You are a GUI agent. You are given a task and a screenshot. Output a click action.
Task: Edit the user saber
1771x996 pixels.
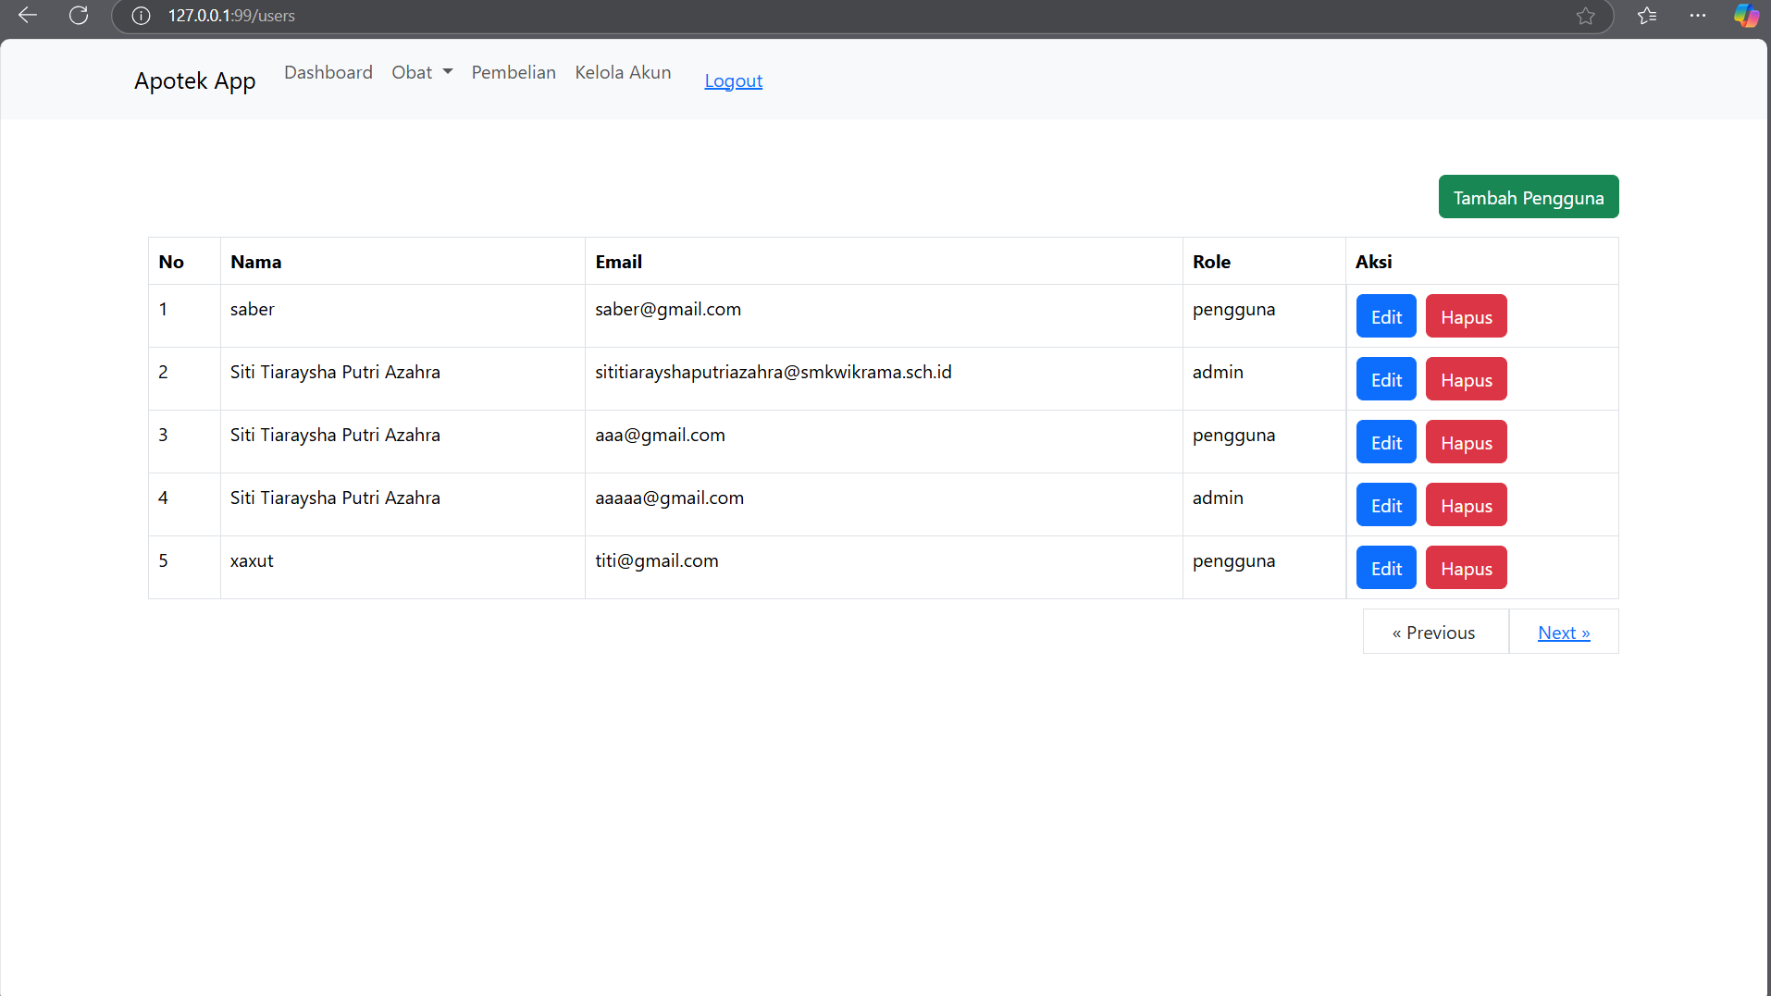1386,316
